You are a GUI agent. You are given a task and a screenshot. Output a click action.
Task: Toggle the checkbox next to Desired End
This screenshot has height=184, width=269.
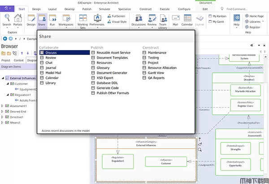tap(7, 112)
